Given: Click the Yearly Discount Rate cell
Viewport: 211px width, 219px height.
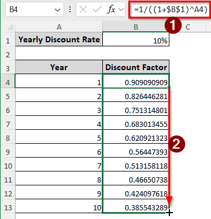Looking at the screenshot, I should click(x=59, y=39).
